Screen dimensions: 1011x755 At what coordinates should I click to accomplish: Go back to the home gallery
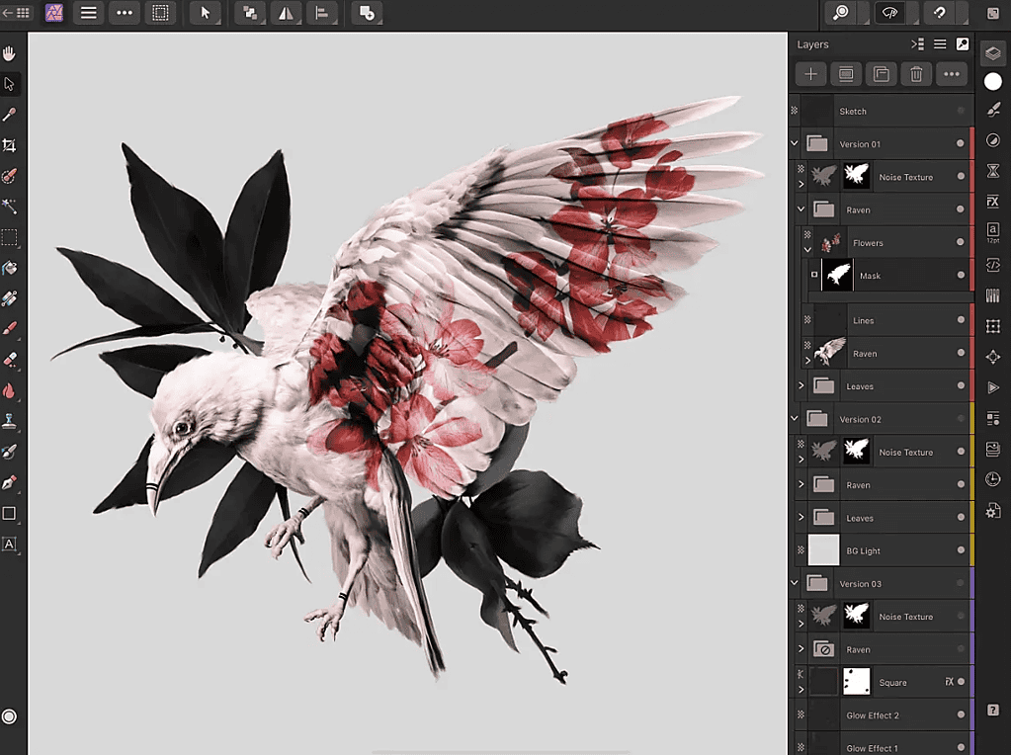pos(16,12)
